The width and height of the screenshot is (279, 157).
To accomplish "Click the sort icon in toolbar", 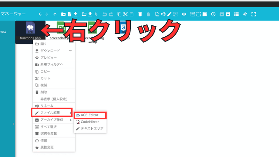I will click(245, 14).
